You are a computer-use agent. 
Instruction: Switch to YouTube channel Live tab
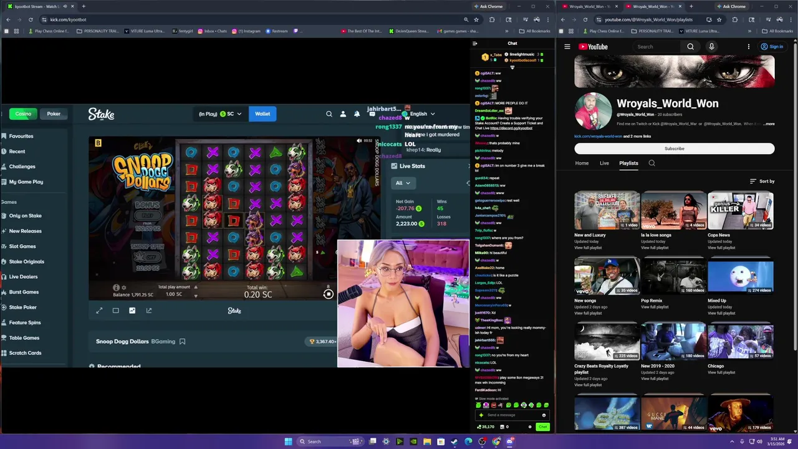604,163
